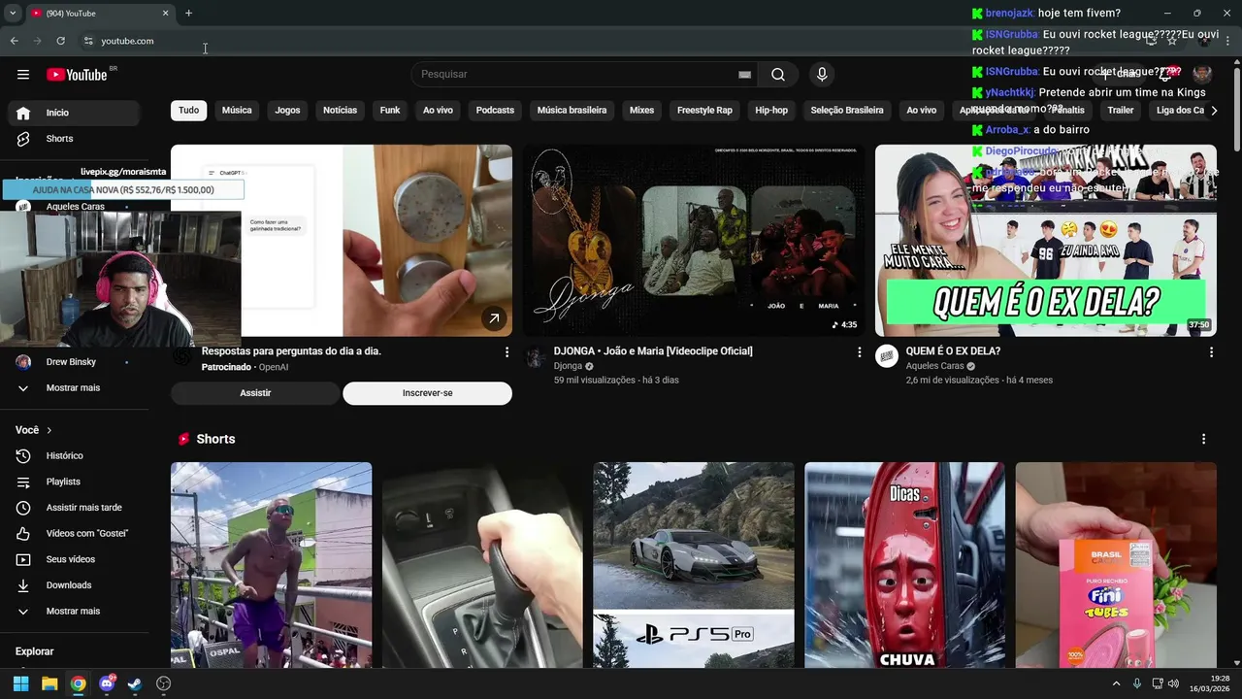Viewport: 1242px width, 699px height.
Task: Select the Tudo filter chip
Action: click(x=188, y=110)
